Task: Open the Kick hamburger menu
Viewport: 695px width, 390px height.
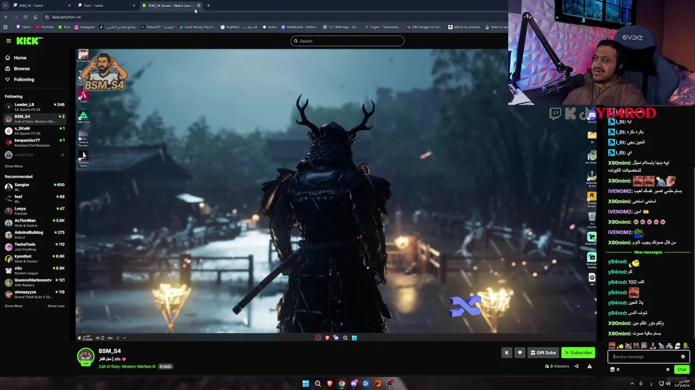Action: [x=8, y=41]
